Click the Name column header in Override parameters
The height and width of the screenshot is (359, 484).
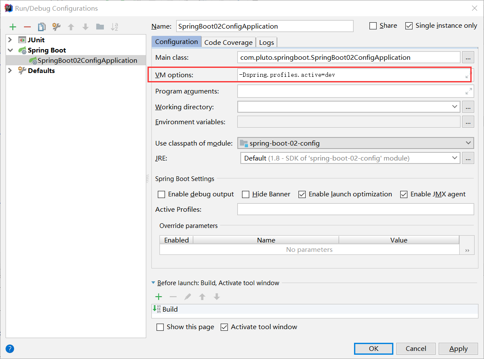point(266,240)
